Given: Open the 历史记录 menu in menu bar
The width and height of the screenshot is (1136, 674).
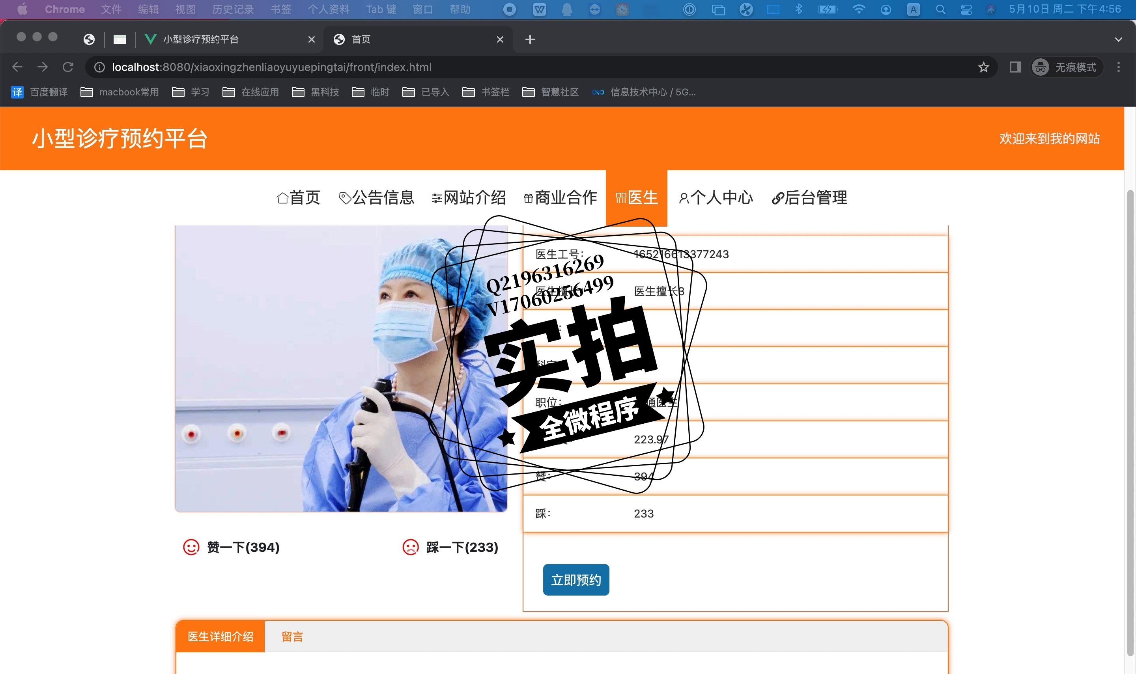Looking at the screenshot, I should point(233,9).
